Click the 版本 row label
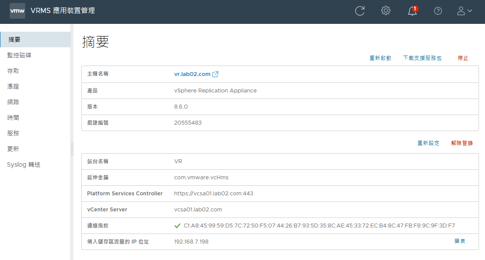This screenshot has width=485, height=260. coord(93,107)
